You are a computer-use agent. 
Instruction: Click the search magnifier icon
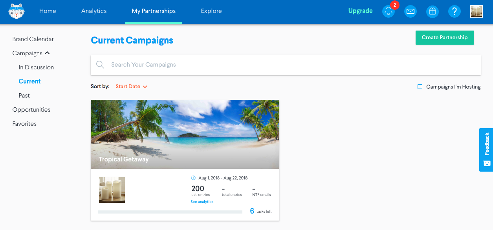click(x=100, y=65)
